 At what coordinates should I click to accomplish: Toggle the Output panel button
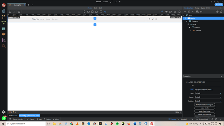tap(172, 119)
